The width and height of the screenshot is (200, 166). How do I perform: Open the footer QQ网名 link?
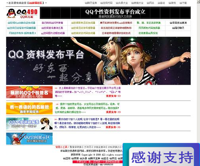coord(113,158)
